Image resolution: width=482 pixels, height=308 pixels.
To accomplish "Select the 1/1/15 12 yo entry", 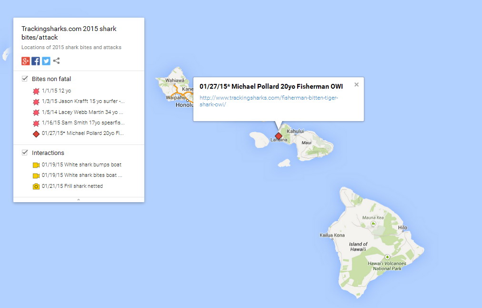I will [57, 91].
